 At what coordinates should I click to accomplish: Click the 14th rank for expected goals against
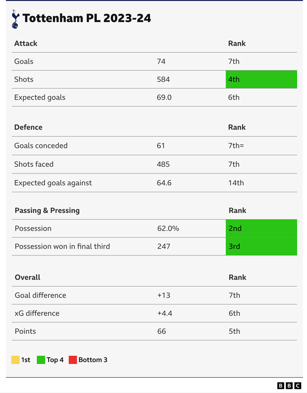[x=236, y=183]
